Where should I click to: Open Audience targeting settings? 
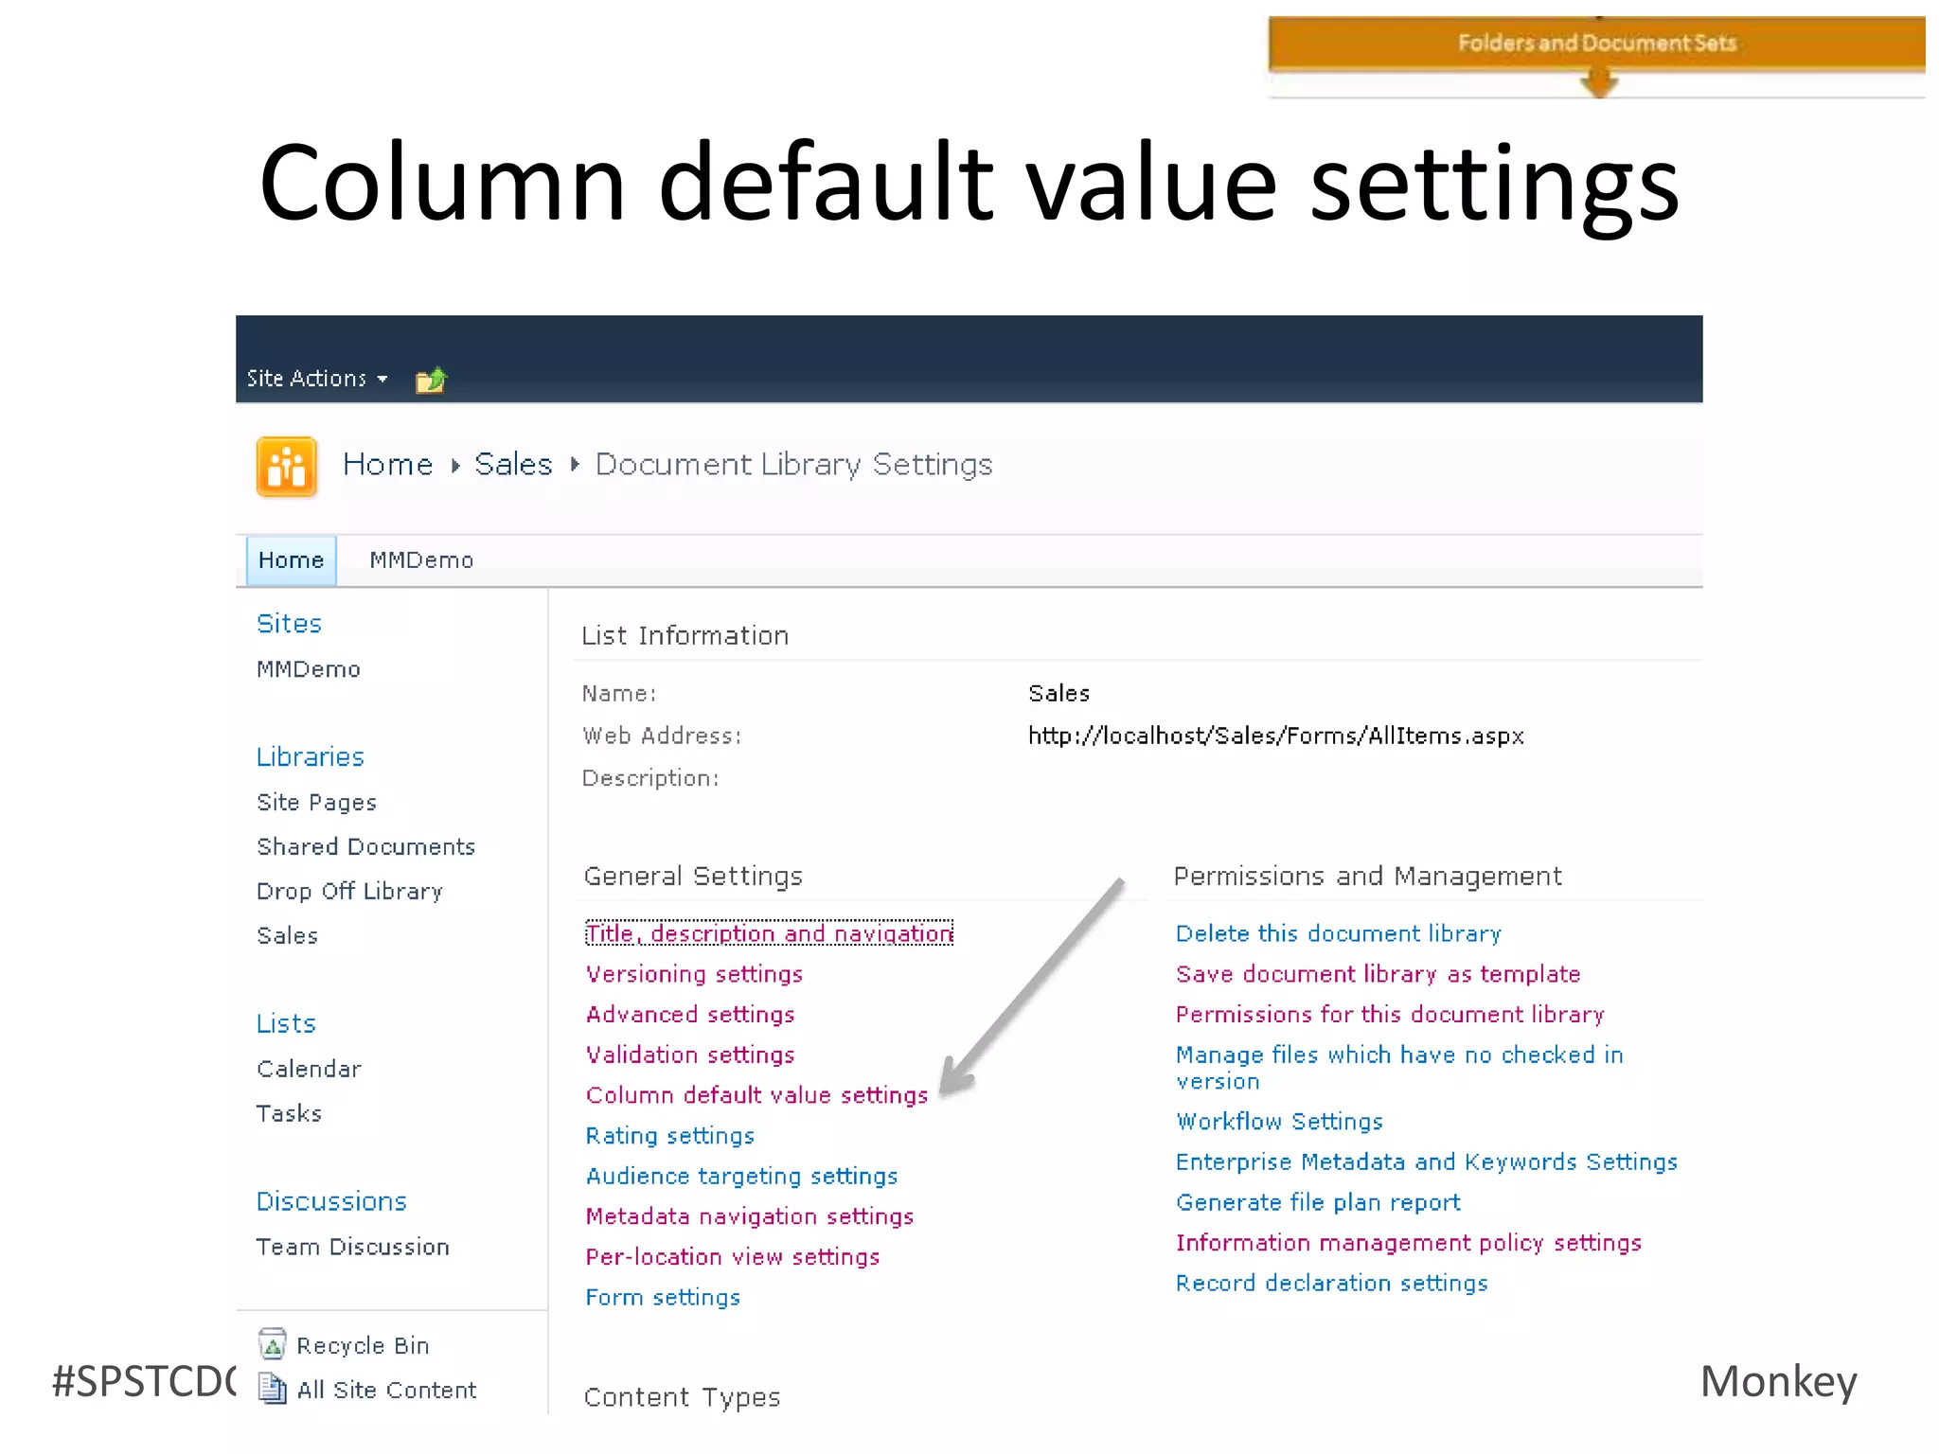coord(741,1176)
